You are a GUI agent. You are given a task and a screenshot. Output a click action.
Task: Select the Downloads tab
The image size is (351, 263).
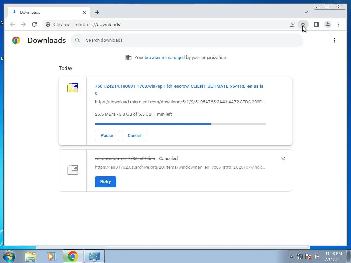(49, 12)
